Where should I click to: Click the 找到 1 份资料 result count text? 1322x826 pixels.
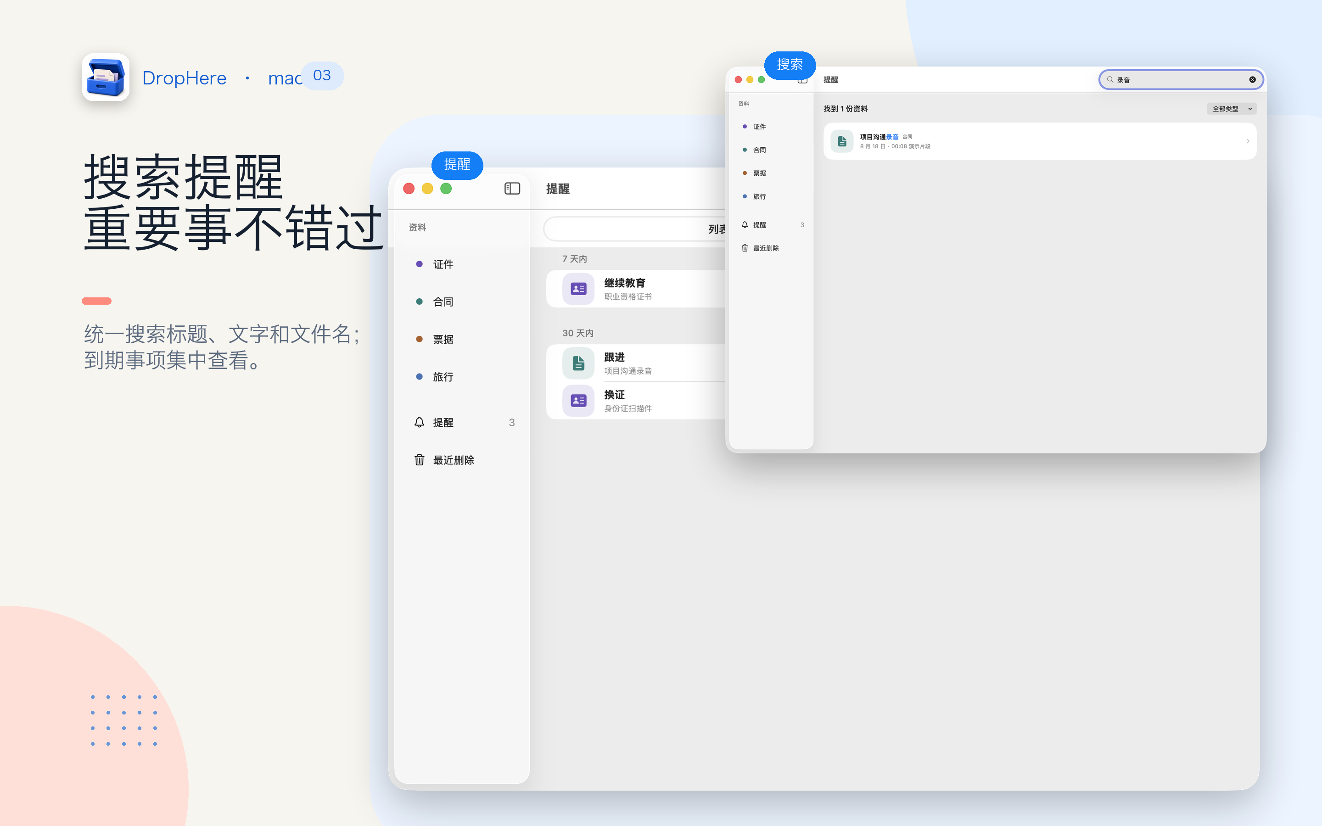click(846, 109)
